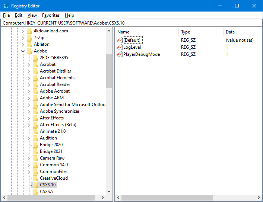This screenshot has height=202, width=263.
Task: Select the PlayerDebugMode value name
Action: (x=142, y=54)
